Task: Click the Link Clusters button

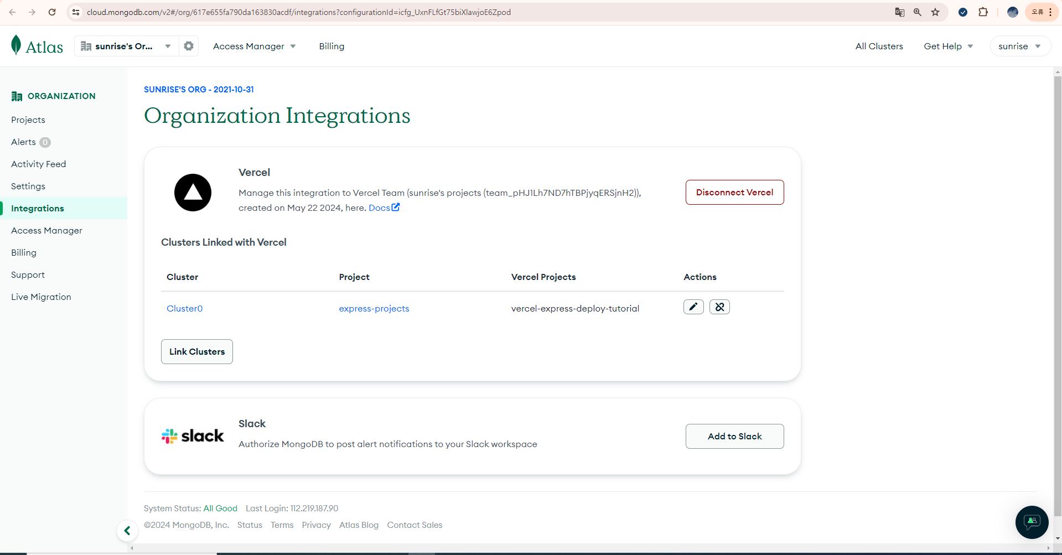Action: coord(197,351)
